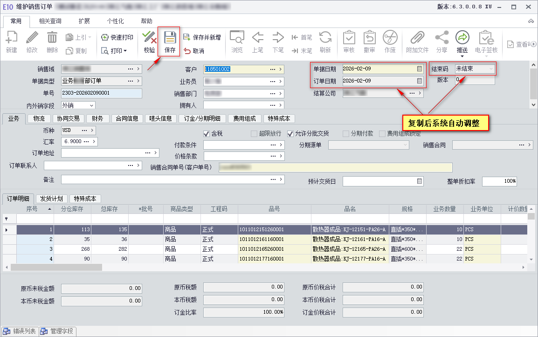Expand the 内外销字段 dropdown

(91, 106)
